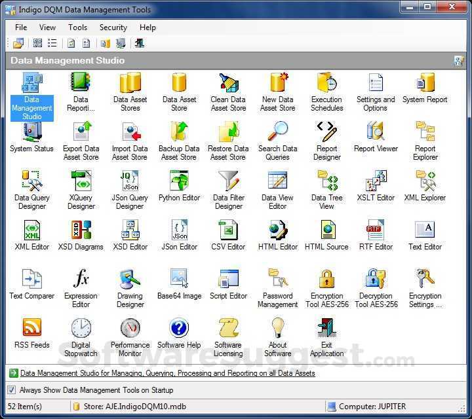The height and width of the screenshot is (419, 472).
Task: Open Search Data Queries
Action: [277, 141]
